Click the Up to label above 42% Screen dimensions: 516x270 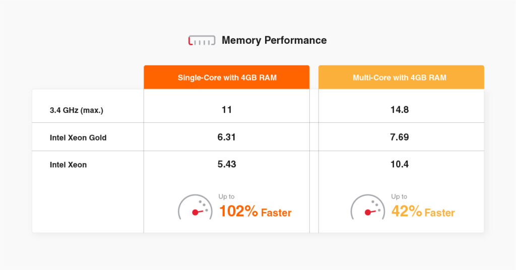coord(399,196)
